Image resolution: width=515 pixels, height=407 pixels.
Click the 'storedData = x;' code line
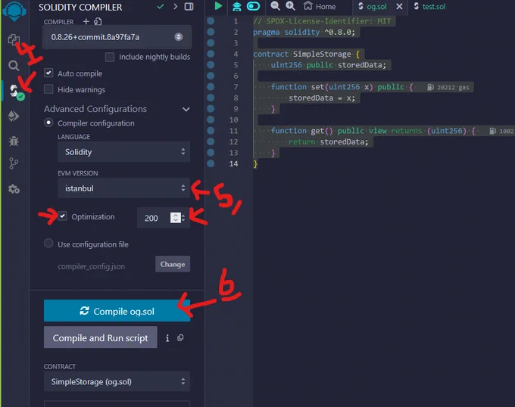(322, 98)
